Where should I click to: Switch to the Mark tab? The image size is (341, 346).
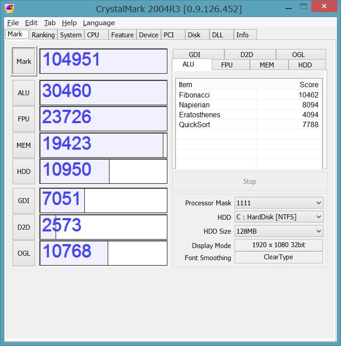pos(17,34)
